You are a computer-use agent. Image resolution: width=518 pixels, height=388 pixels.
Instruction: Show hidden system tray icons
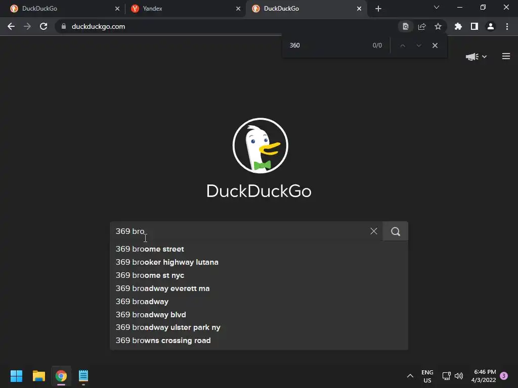click(410, 376)
